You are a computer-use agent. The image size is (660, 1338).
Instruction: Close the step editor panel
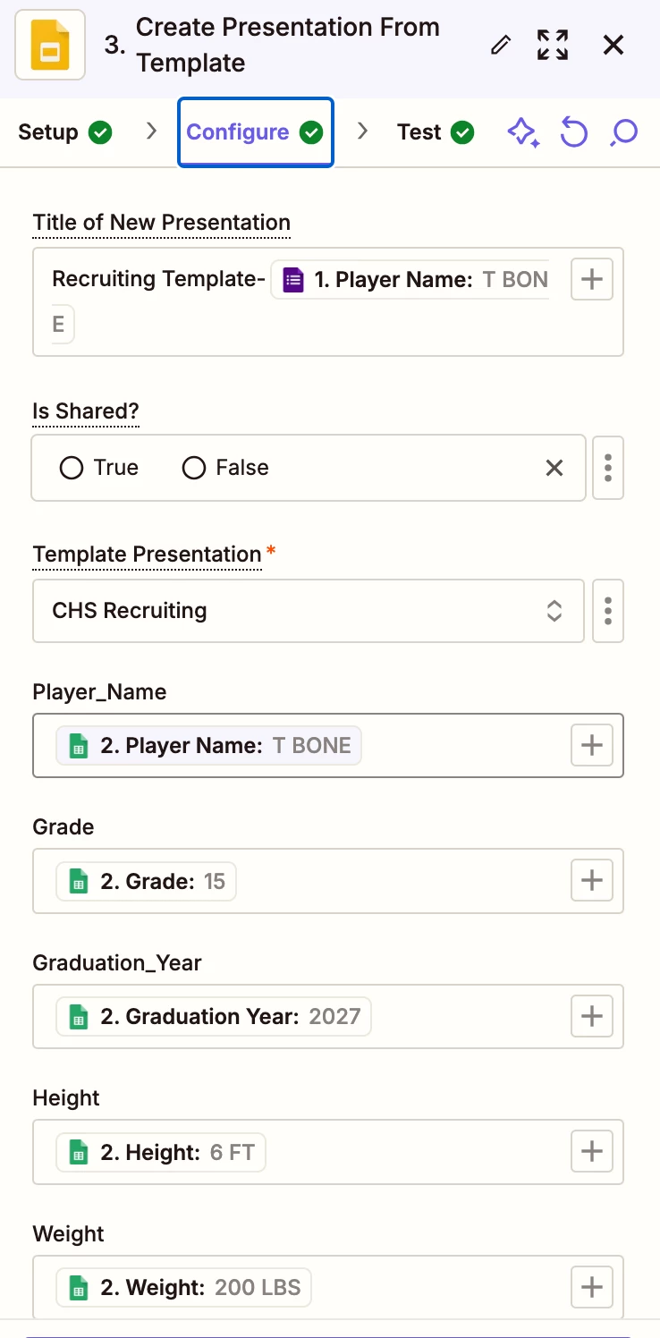pos(613,45)
